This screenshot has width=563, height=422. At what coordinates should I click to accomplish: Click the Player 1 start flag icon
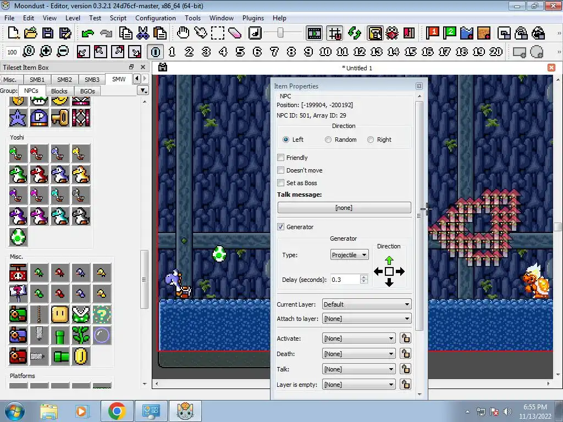point(432,33)
